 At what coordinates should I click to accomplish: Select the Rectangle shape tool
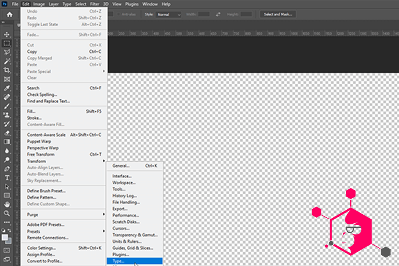(x=7, y=196)
